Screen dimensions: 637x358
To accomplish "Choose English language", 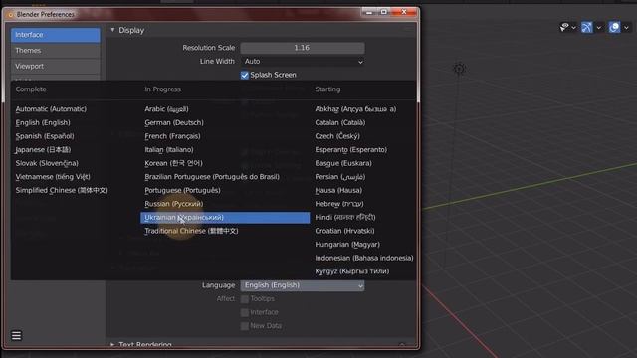I will 43,122.
